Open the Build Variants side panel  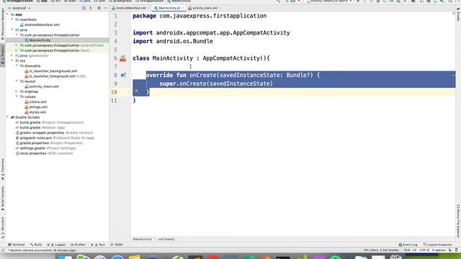coord(3,199)
